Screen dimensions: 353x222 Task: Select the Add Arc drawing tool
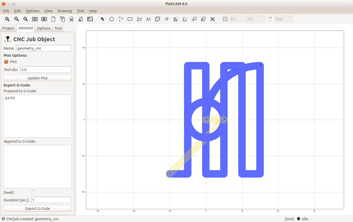point(121,19)
